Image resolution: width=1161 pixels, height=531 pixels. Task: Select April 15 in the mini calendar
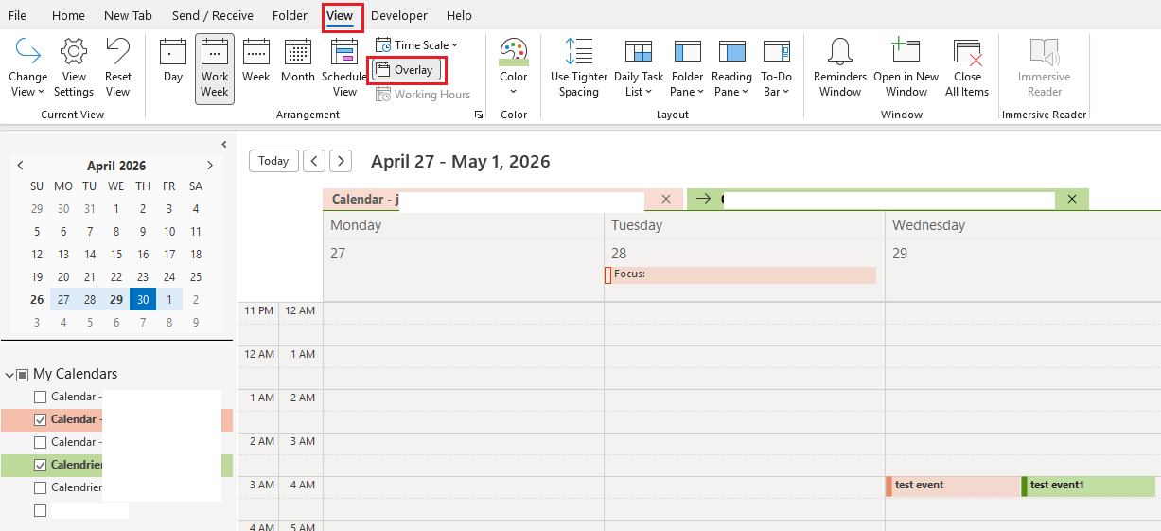(116, 255)
